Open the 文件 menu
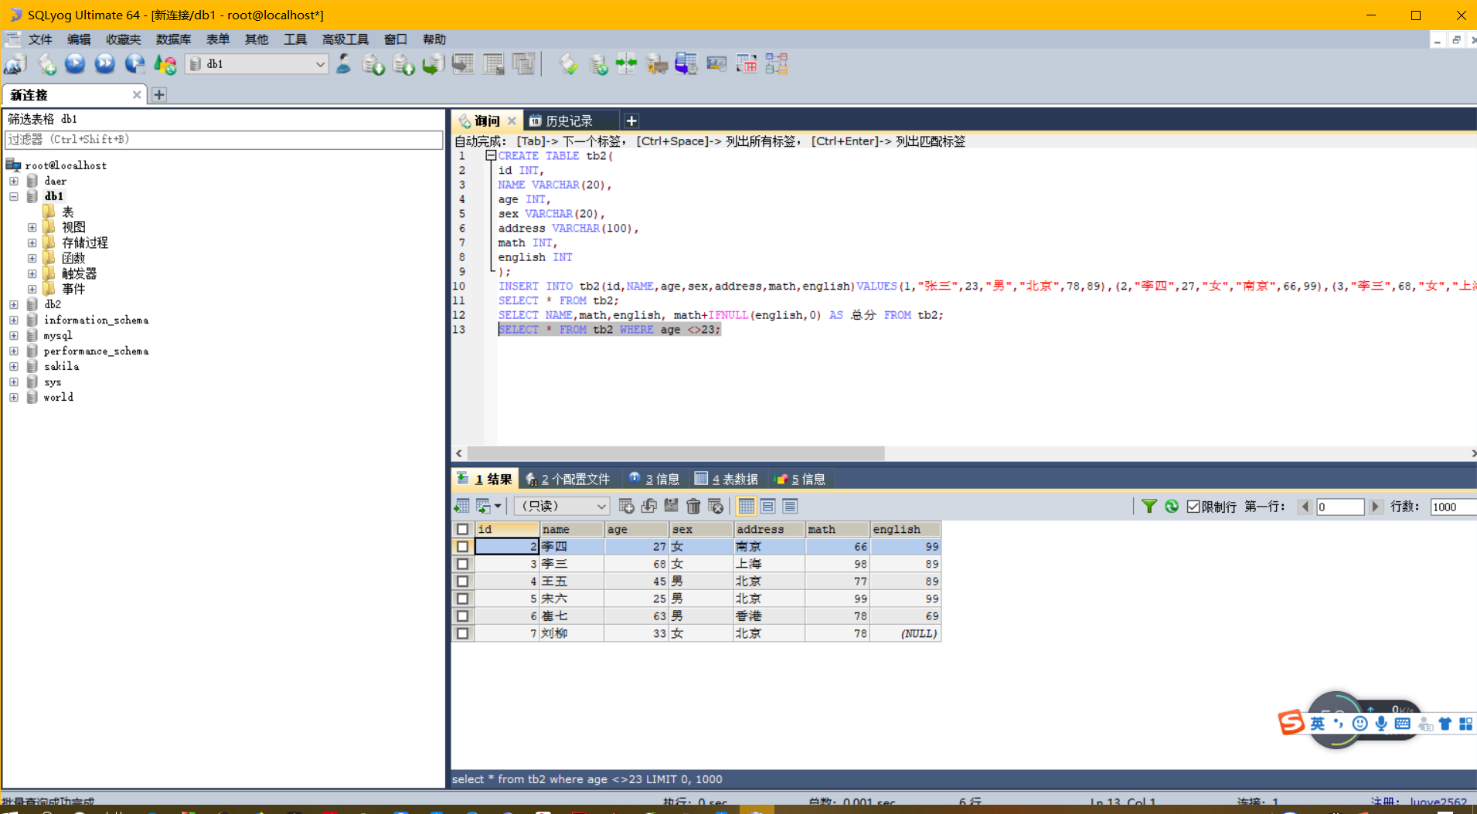This screenshot has width=1477, height=814. tap(40, 39)
